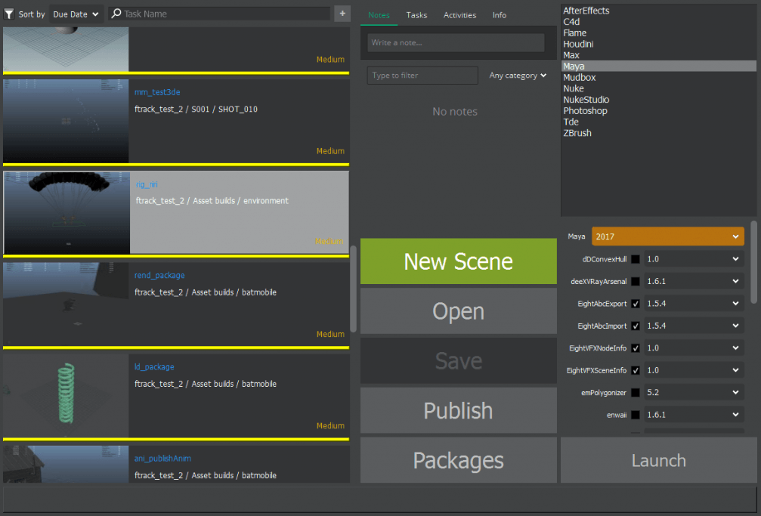Click the Save button
The width and height of the screenshot is (761, 516).
coord(459,360)
